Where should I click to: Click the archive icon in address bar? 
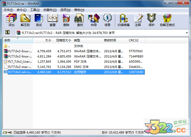point(18,33)
